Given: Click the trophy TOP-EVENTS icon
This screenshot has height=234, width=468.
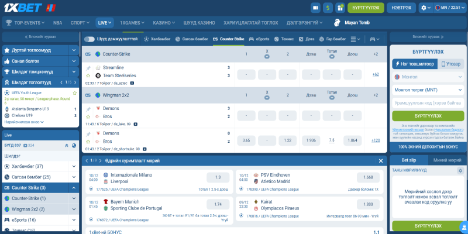Looking at the screenshot, I should (x=9, y=23).
